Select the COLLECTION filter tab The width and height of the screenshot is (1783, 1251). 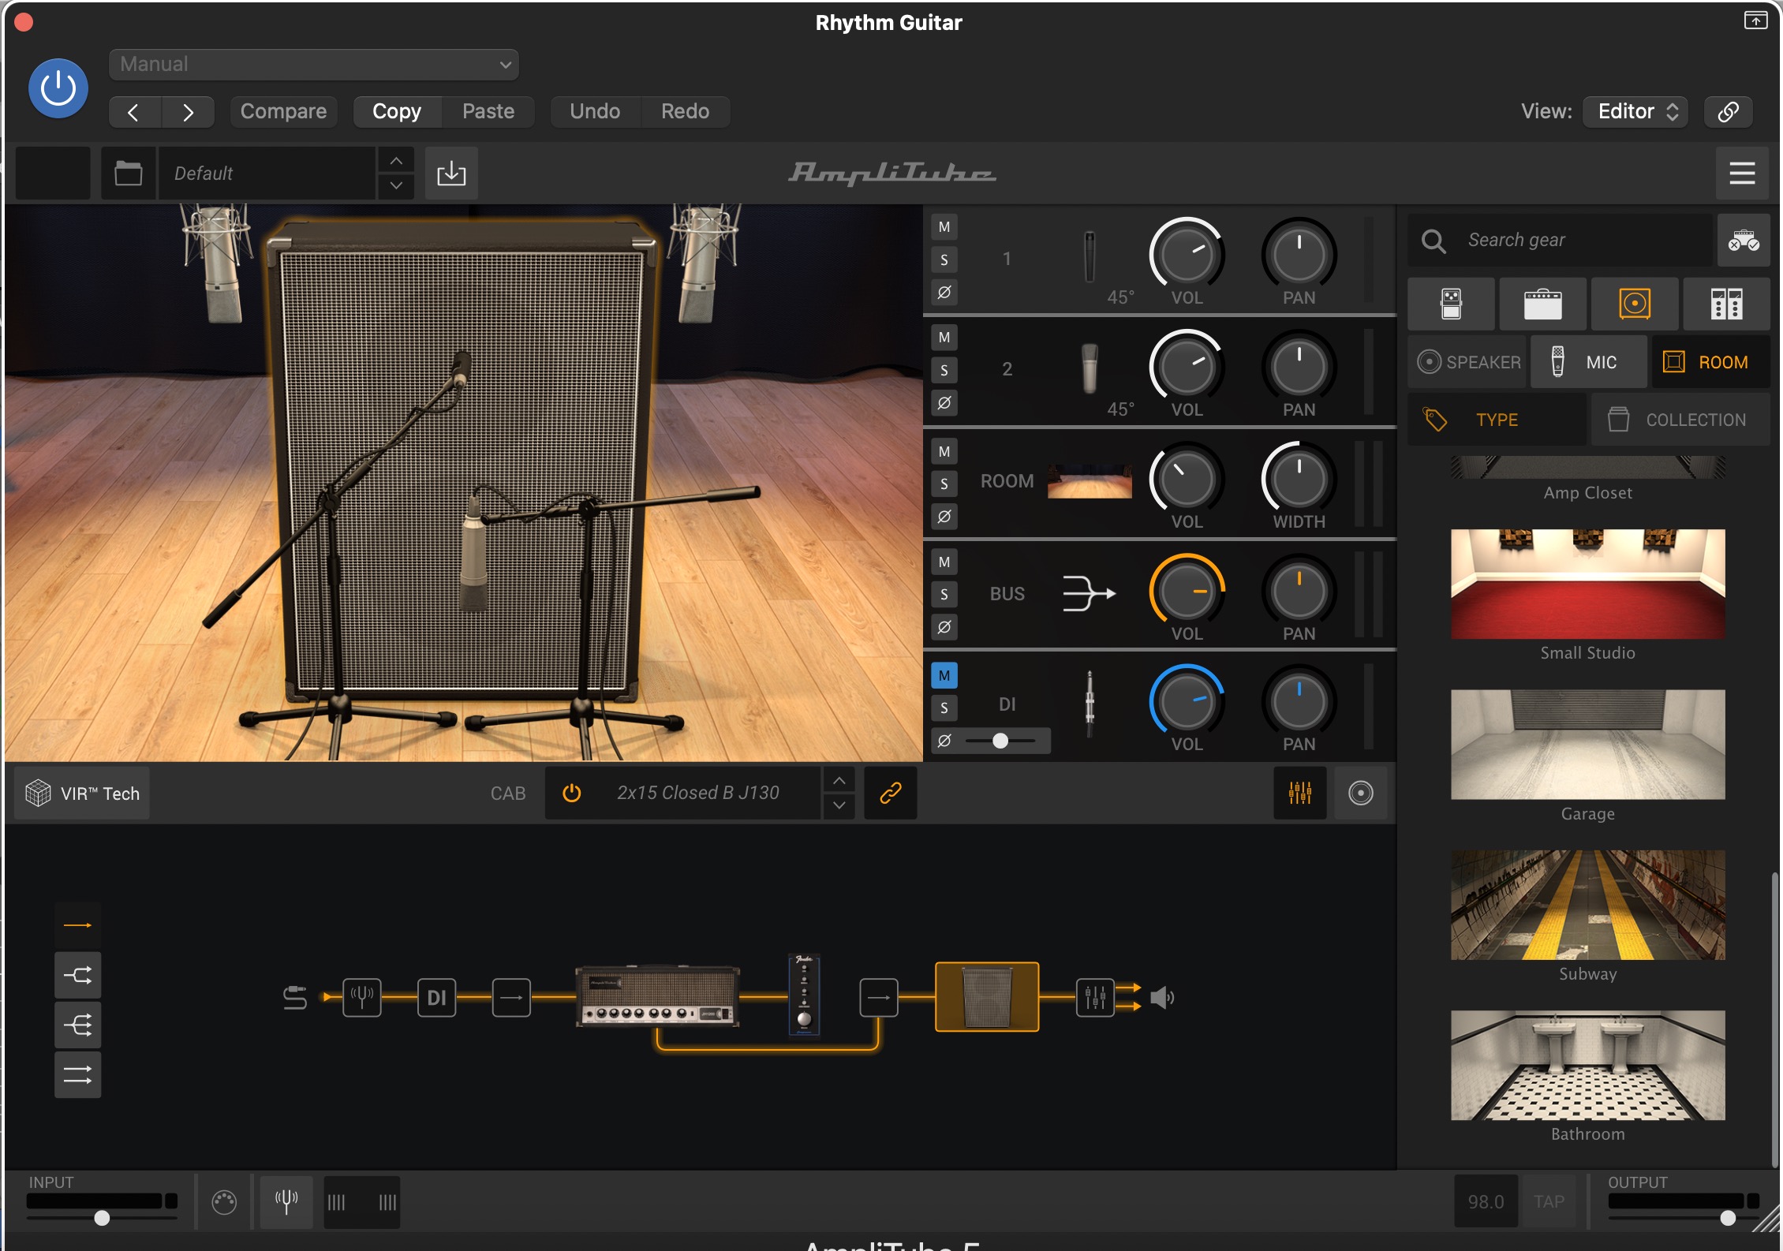1680,420
